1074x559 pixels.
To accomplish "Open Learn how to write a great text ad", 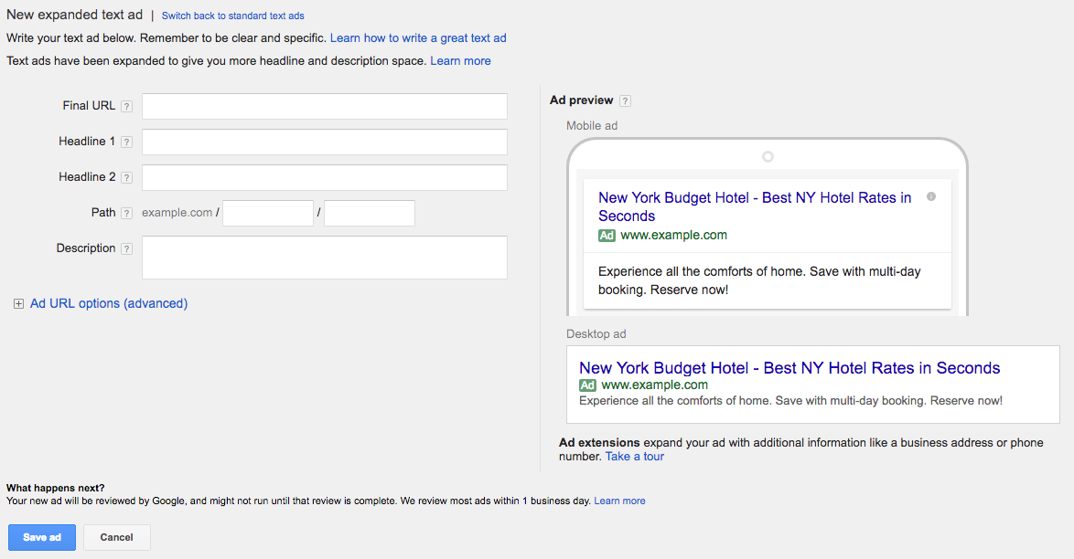I will (x=418, y=38).
